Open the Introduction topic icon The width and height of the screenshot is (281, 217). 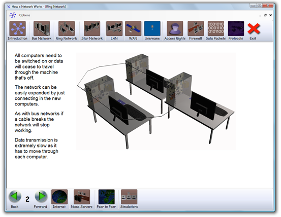tap(18, 28)
